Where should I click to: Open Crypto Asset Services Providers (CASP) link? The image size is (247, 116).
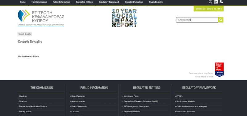[141, 101]
